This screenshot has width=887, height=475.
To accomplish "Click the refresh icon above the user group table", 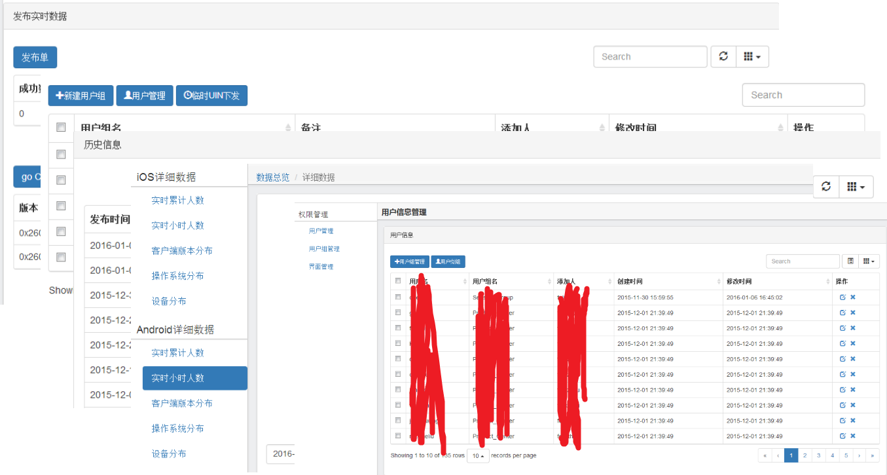I will pos(723,56).
